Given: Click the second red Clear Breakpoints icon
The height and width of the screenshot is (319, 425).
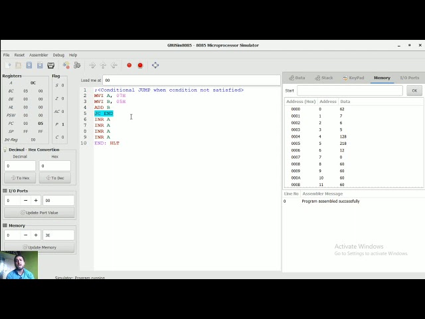Looking at the screenshot, I should coord(140,65).
